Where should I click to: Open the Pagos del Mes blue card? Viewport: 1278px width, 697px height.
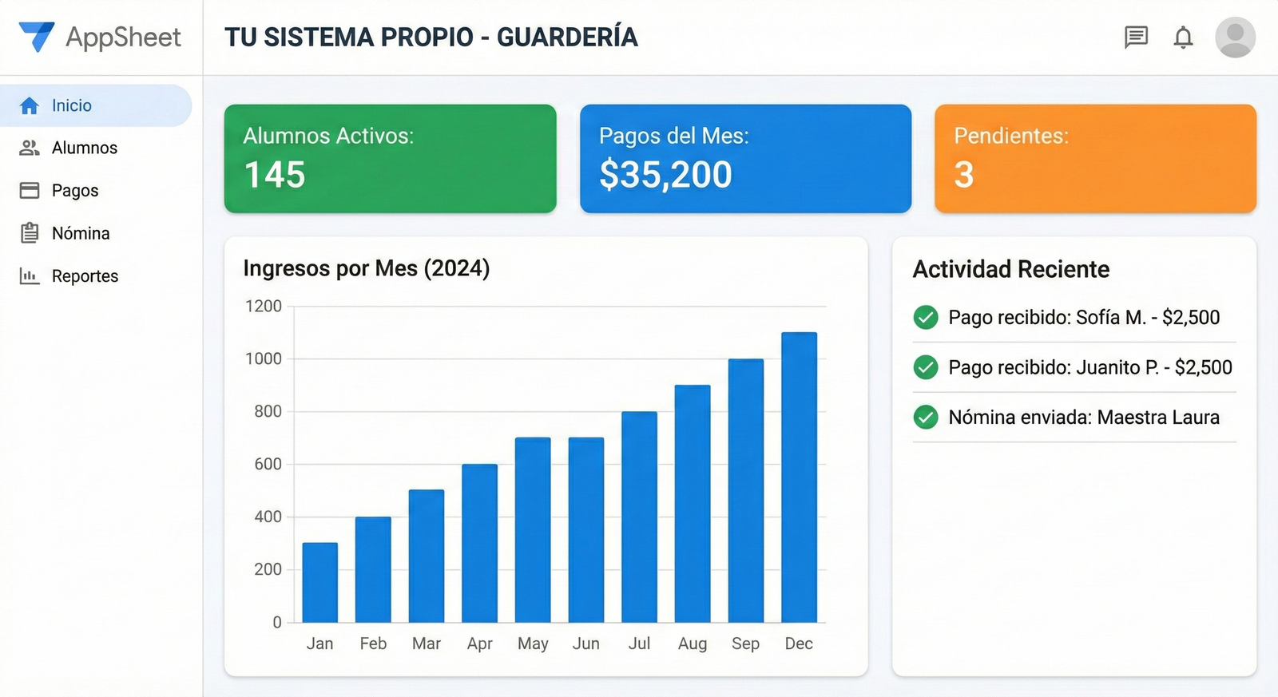pos(745,158)
